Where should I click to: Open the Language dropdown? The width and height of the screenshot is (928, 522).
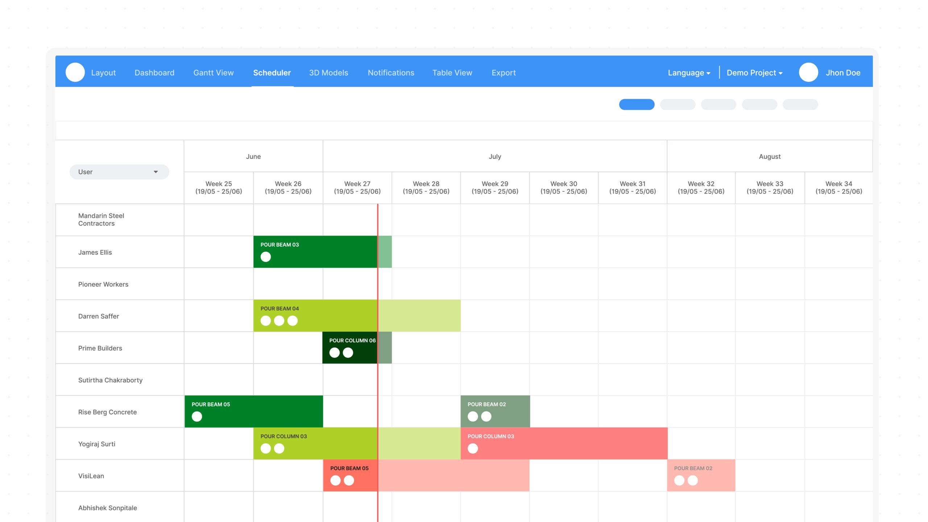coord(688,72)
